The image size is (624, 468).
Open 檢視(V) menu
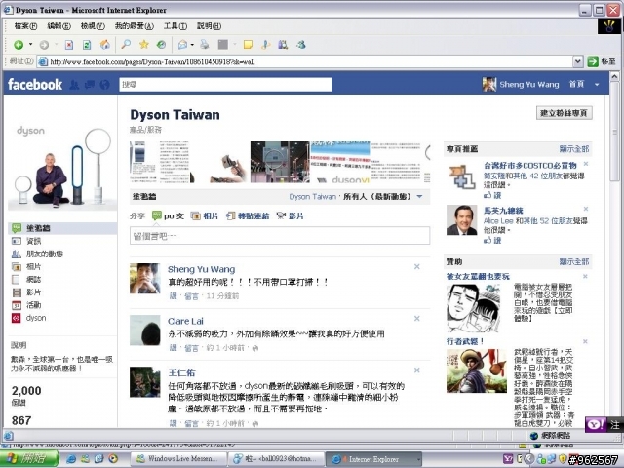93,26
